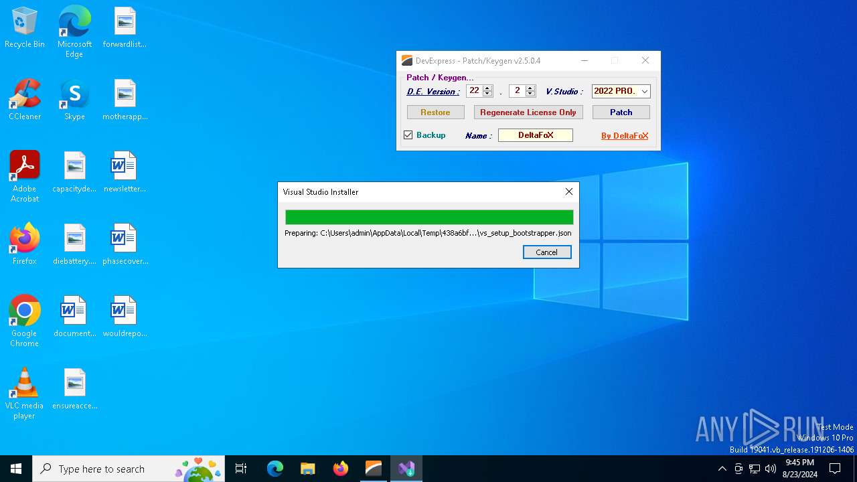Screen dimensions: 857x482
Task: Select the capacityde image file on desktop
Action: 74,173
